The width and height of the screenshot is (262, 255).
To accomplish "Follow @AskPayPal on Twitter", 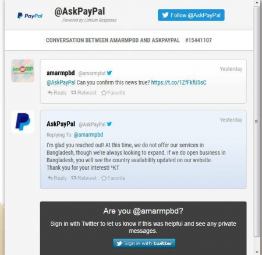I will [x=191, y=15].
